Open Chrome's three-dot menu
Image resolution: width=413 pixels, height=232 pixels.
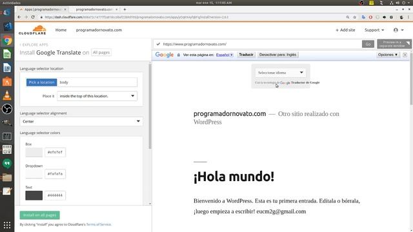[409, 17]
